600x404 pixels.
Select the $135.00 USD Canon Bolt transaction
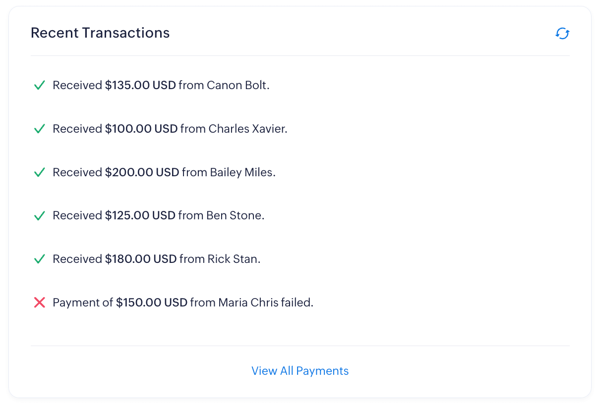(x=161, y=85)
